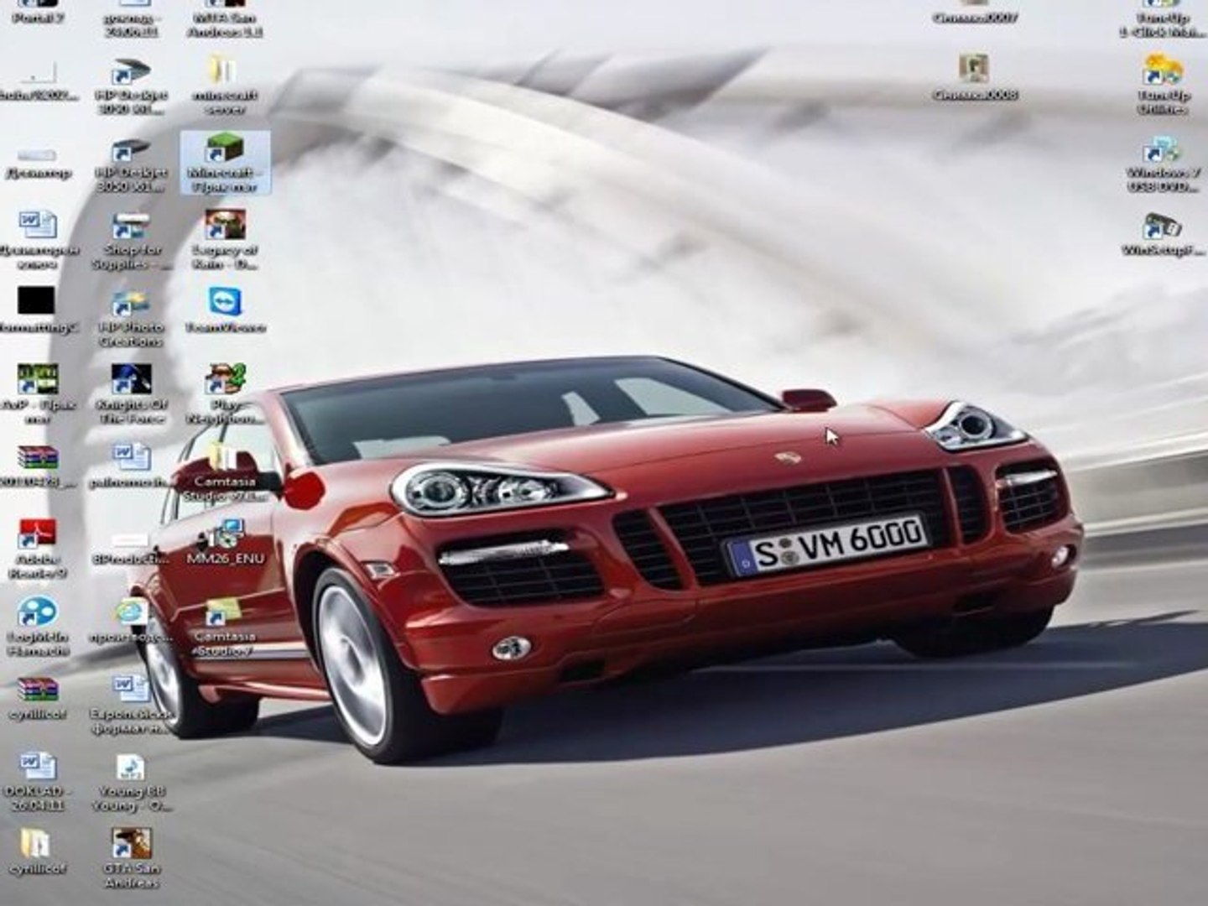Launch the TuneUp Utilities shortcut
The image size is (1208, 906).
click(1163, 85)
